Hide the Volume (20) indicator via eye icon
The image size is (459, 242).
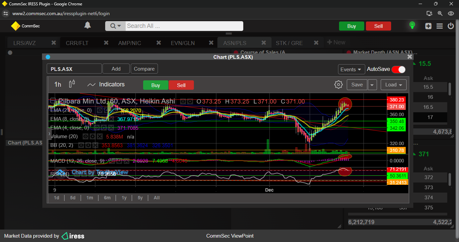[x=85, y=137]
